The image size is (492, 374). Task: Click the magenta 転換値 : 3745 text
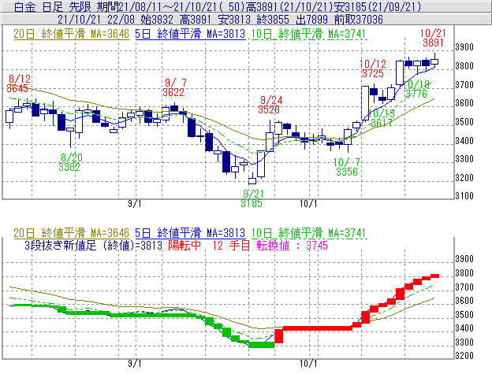click(x=292, y=245)
